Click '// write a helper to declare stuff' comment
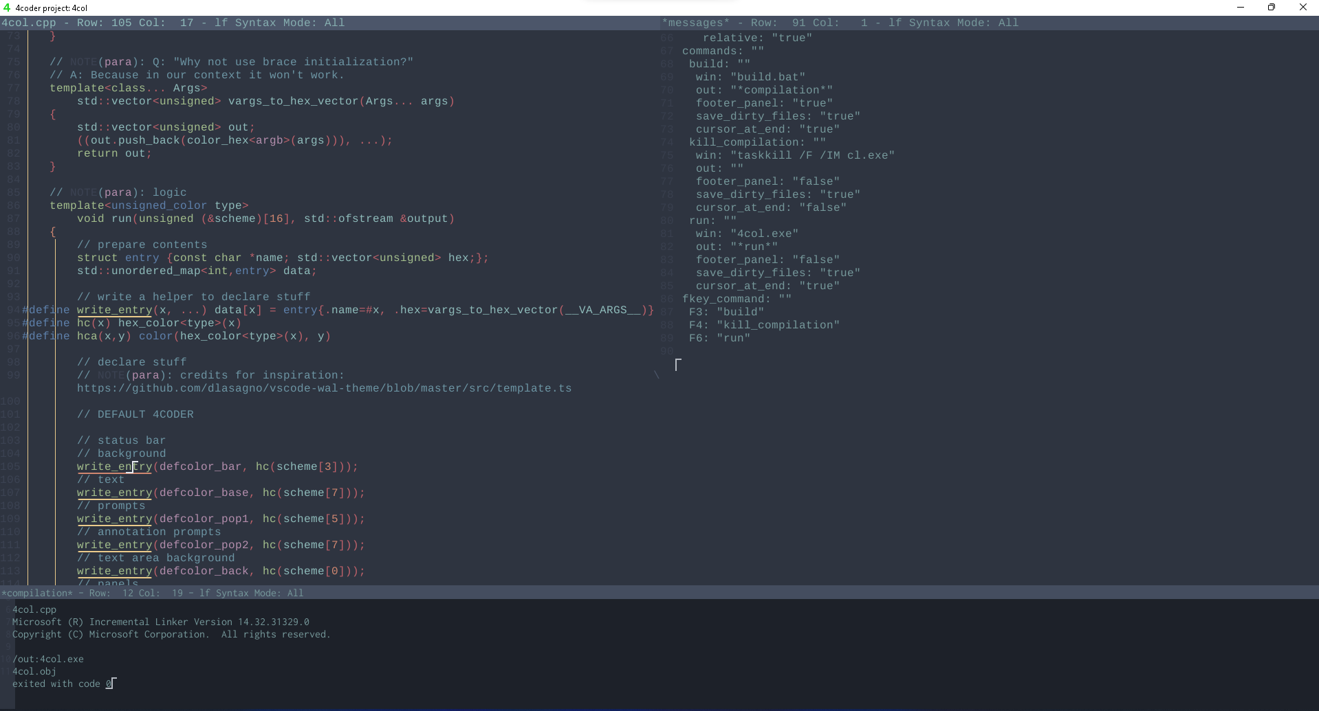The image size is (1319, 711). [193, 297]
